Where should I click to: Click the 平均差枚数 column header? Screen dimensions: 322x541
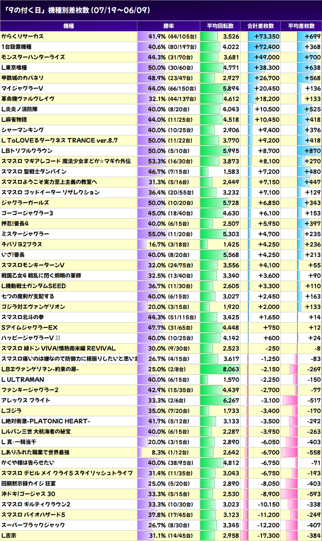coord(302,26)
